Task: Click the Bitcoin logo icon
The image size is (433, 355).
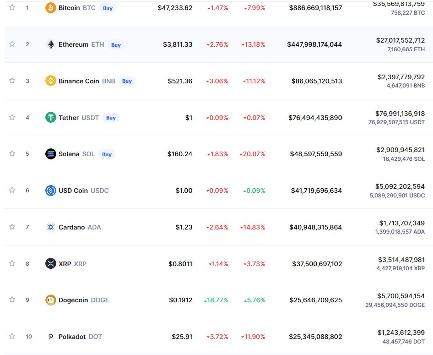Action: click(51, 8)
